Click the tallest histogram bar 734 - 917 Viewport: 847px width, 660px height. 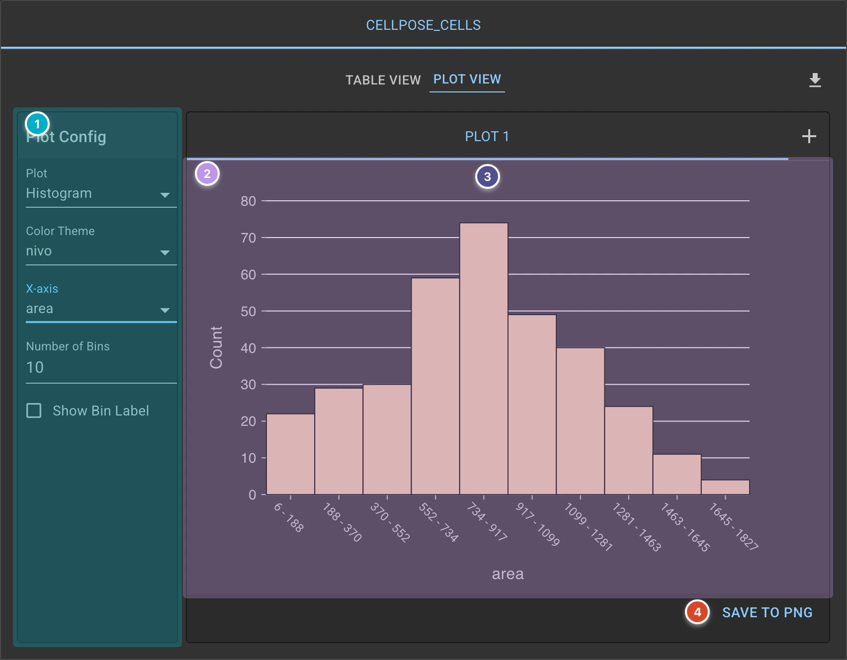click(484, 358)
